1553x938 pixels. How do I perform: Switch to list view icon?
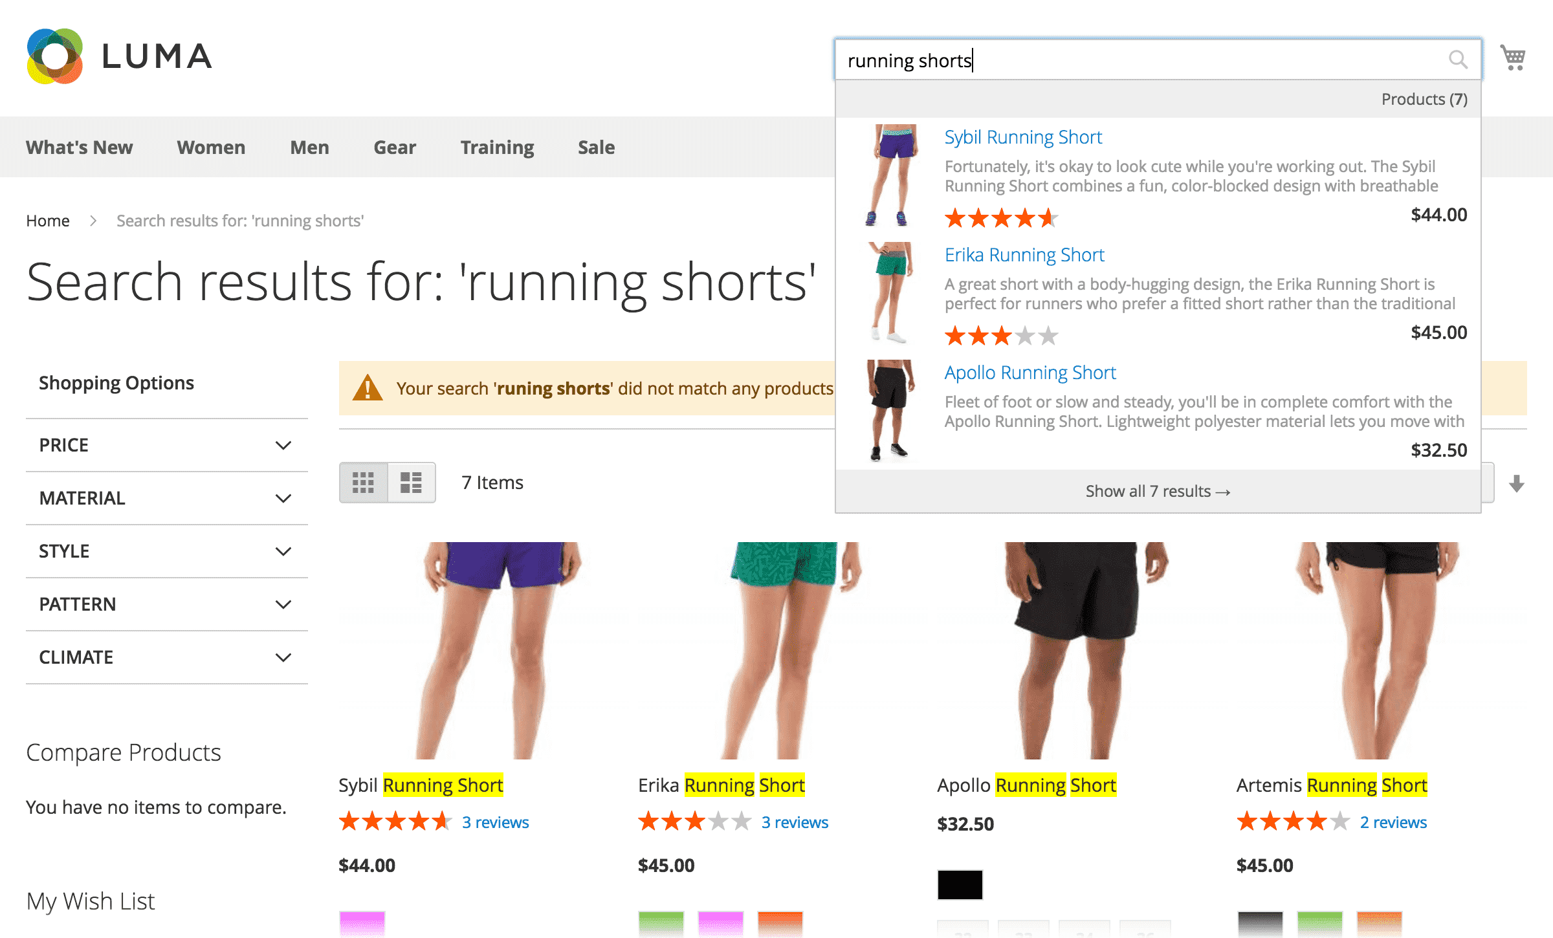[x=411, y=482]
